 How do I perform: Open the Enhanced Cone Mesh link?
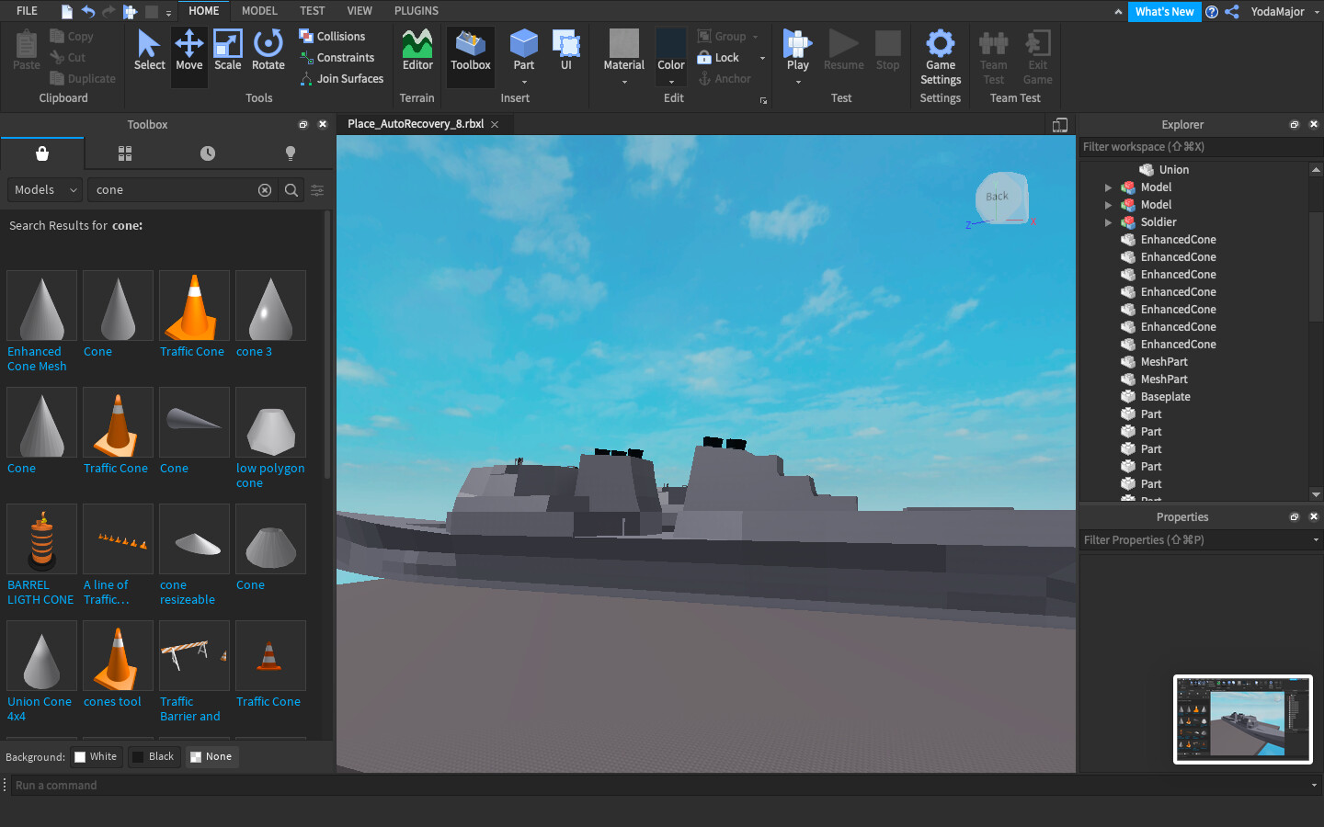click(37, 359)
